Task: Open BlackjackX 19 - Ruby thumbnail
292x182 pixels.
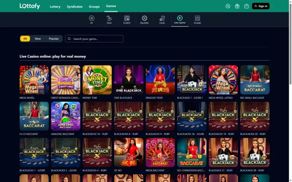Action: (223, 116)
